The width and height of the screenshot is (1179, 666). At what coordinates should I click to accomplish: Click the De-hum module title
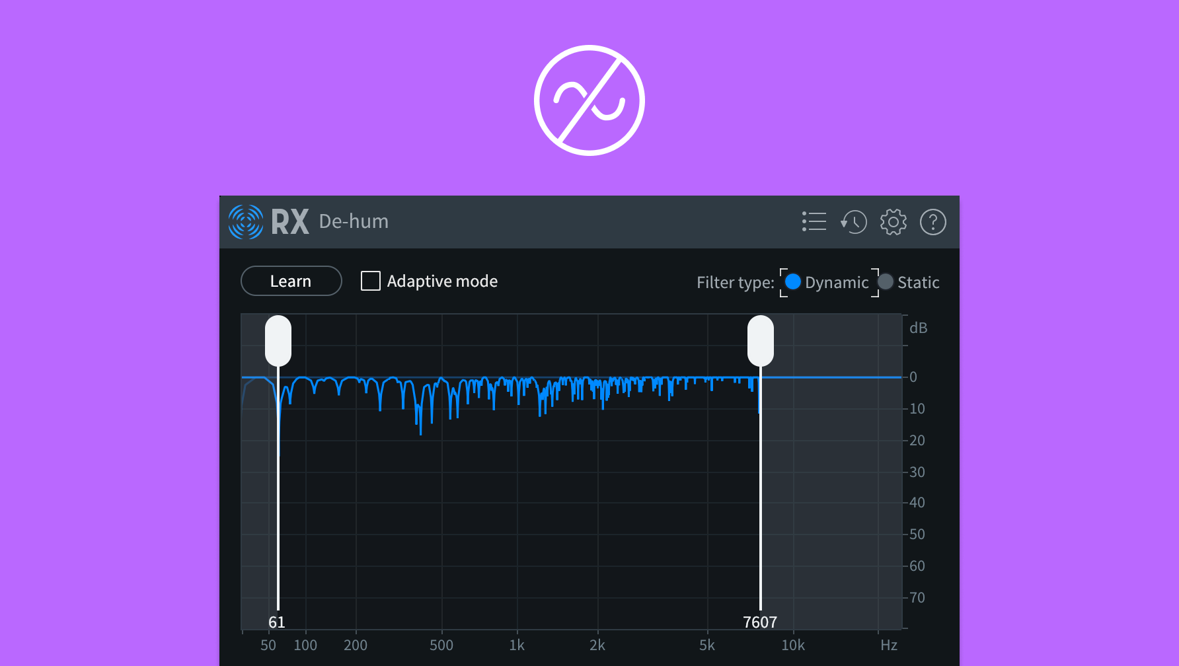[354, 221]
